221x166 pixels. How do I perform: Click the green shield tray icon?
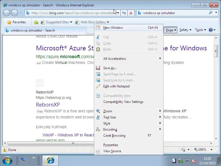(x=180, y=161)
